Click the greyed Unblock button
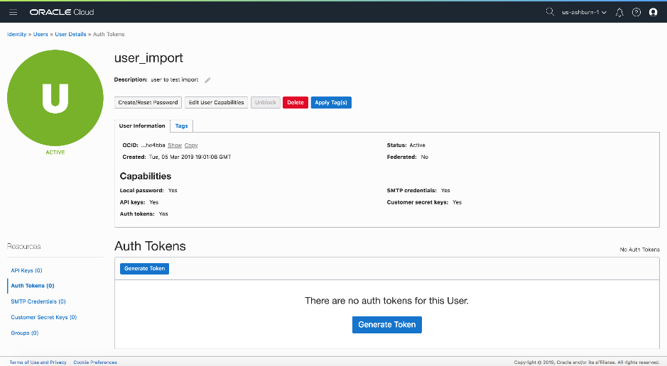The height and width of the screenshot is (366, 667). [x=266, y=102]
